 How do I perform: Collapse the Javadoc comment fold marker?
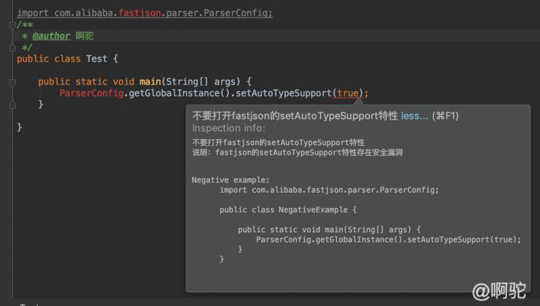tap(12, 25)
